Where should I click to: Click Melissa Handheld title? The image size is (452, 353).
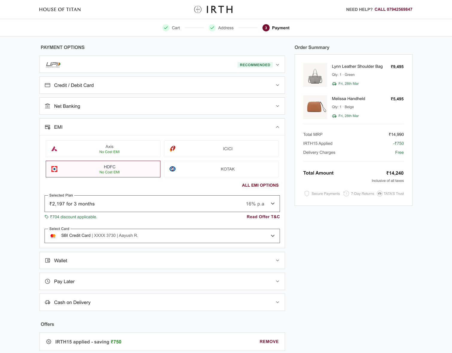point(349,99)
